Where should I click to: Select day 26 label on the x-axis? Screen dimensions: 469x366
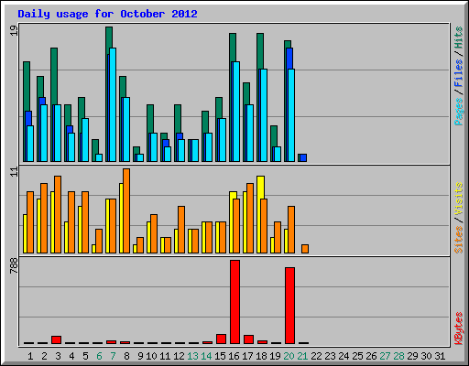(x=371, y=356)
